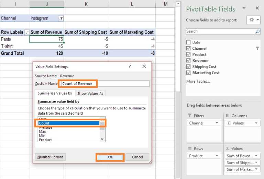Click the filter funnel beside Channel field
This screenshot has width=264, height=179.
click(257, 48)
